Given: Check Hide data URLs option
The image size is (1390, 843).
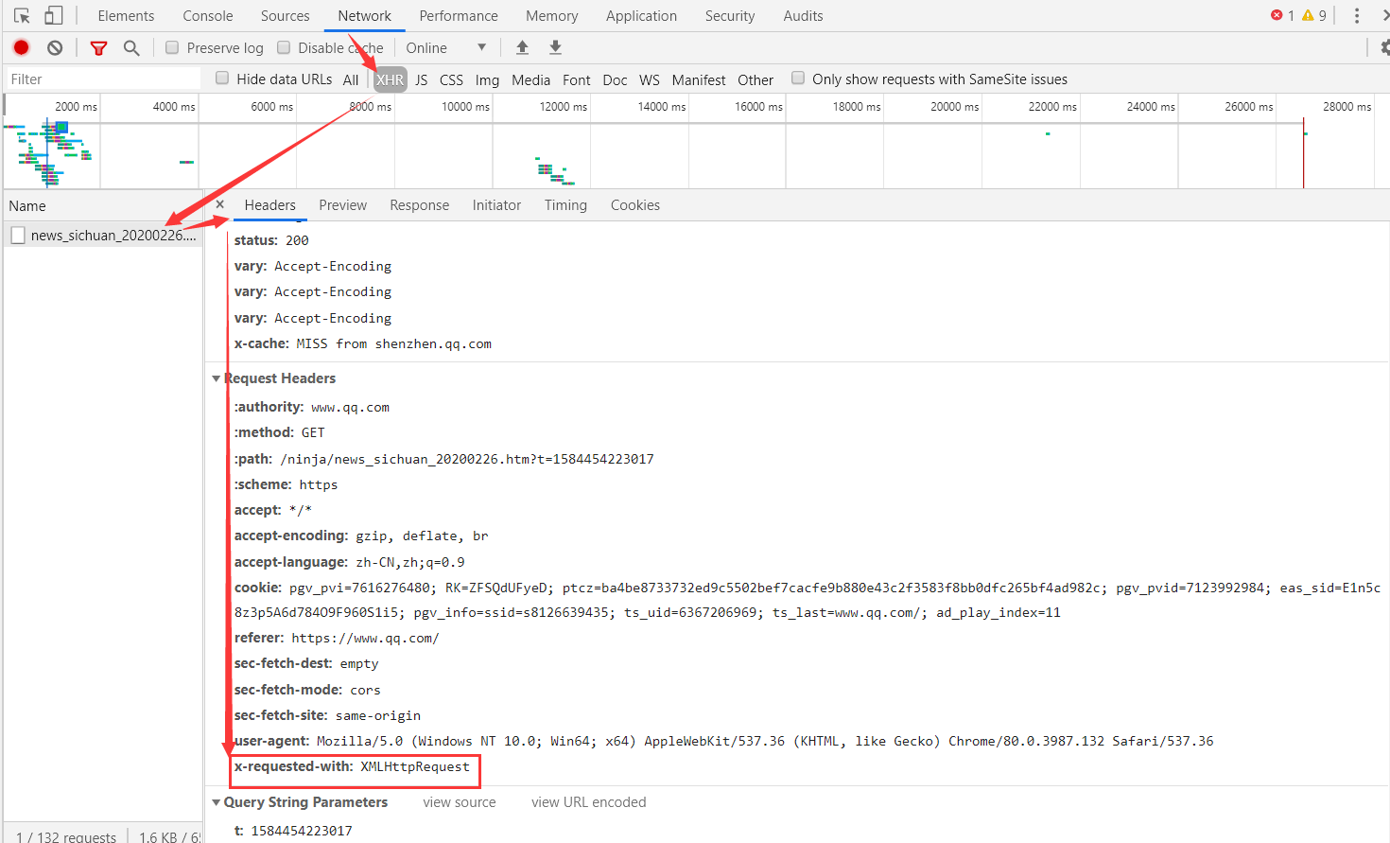Looking at the screenshot, I should 222,79.
